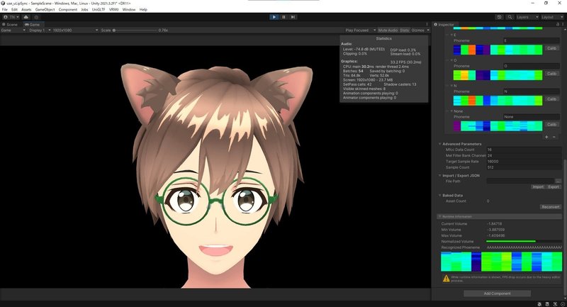This screenshot has width=567, height=307.
Task: Collapse the Advanced Parameters section
Action: tap(440, 144)
